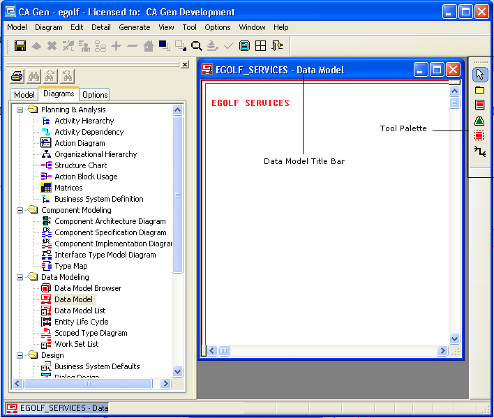Open the Organizational Hierarchy item
Image resolution: width=494 pixels, height=418 pixels.
coord(96,154)
